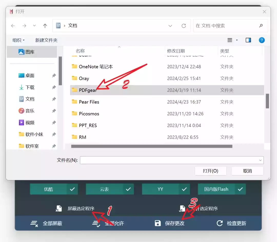Click 屏蔽选定程序 block icon
This screenshot has width=277, height=242.
[59, 208]
